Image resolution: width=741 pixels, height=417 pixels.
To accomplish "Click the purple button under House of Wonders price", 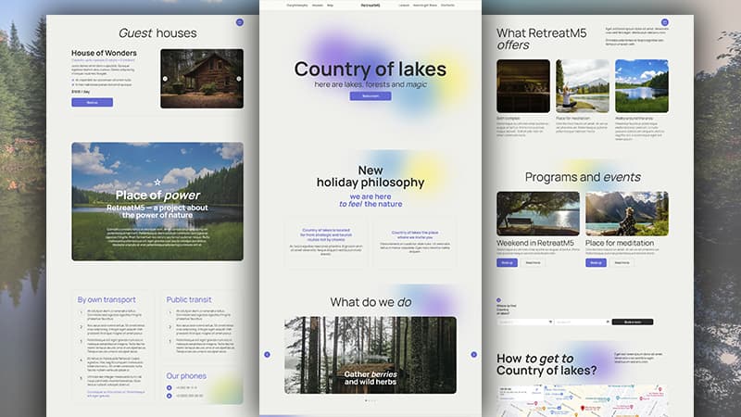I will (92, 103).
